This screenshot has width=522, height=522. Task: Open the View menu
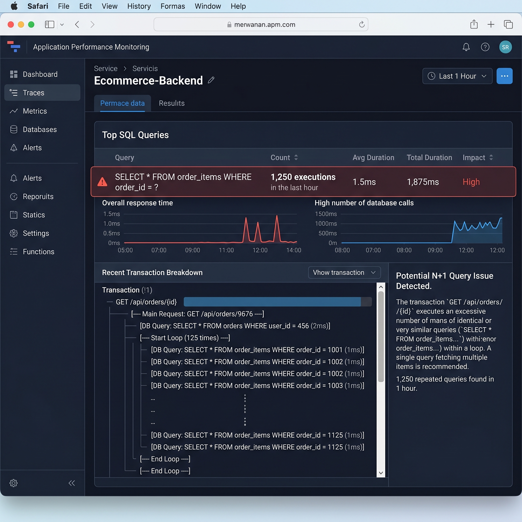(109, 6)
